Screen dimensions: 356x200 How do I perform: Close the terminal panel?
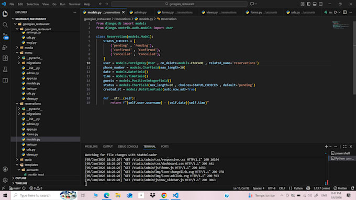click(351, 147)
